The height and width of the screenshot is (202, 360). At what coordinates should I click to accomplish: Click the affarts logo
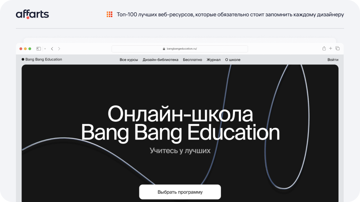(32, 14)
